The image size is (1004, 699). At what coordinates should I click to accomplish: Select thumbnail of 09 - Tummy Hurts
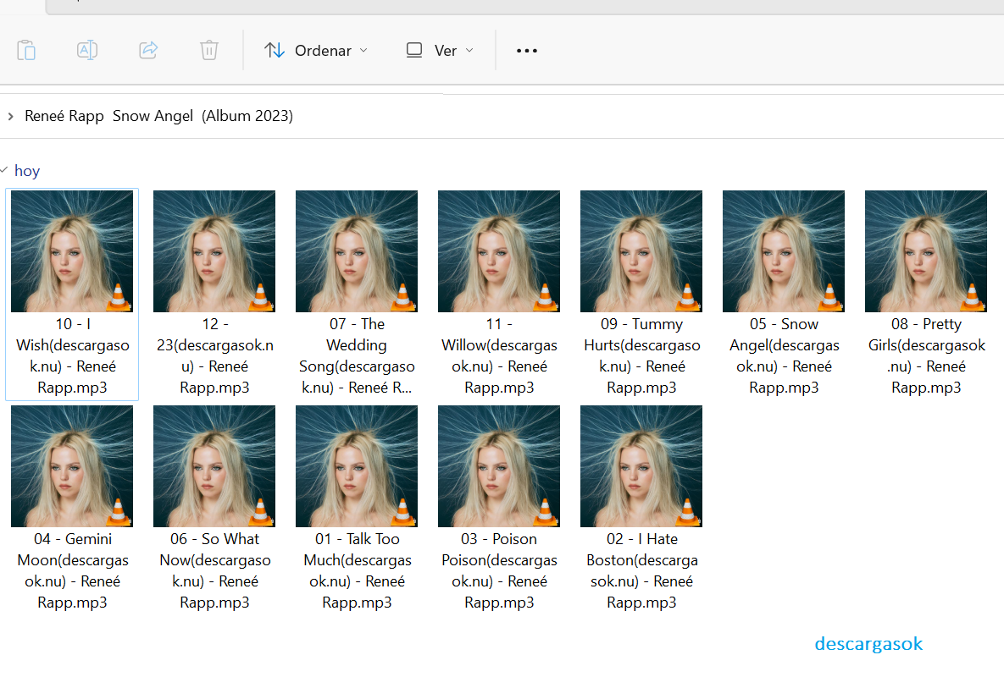click(641, 251)
